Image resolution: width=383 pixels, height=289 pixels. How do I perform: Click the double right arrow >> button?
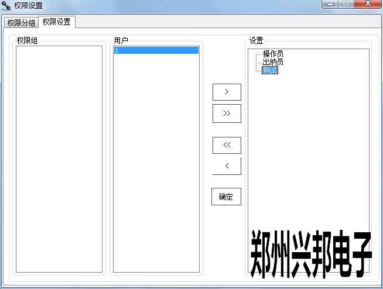(x=227, y=113)
